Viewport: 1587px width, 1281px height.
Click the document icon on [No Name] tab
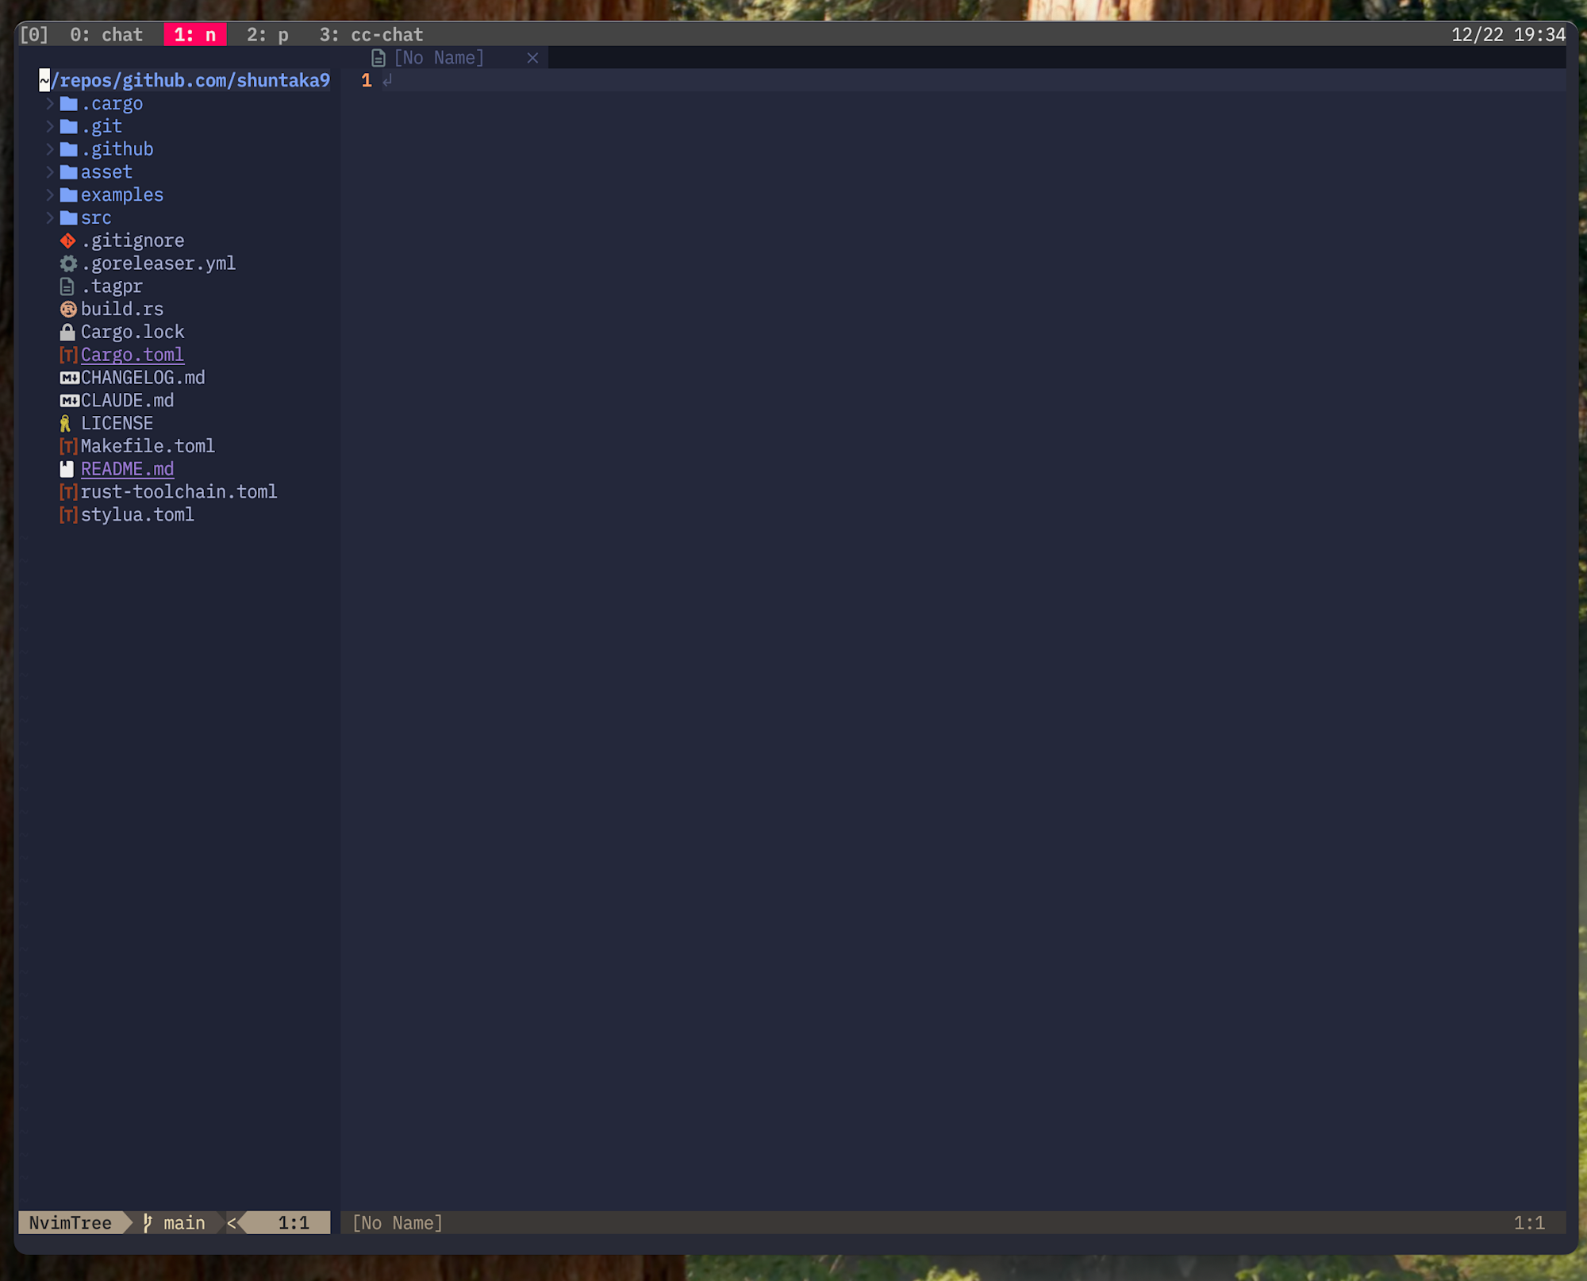(378, 58)
